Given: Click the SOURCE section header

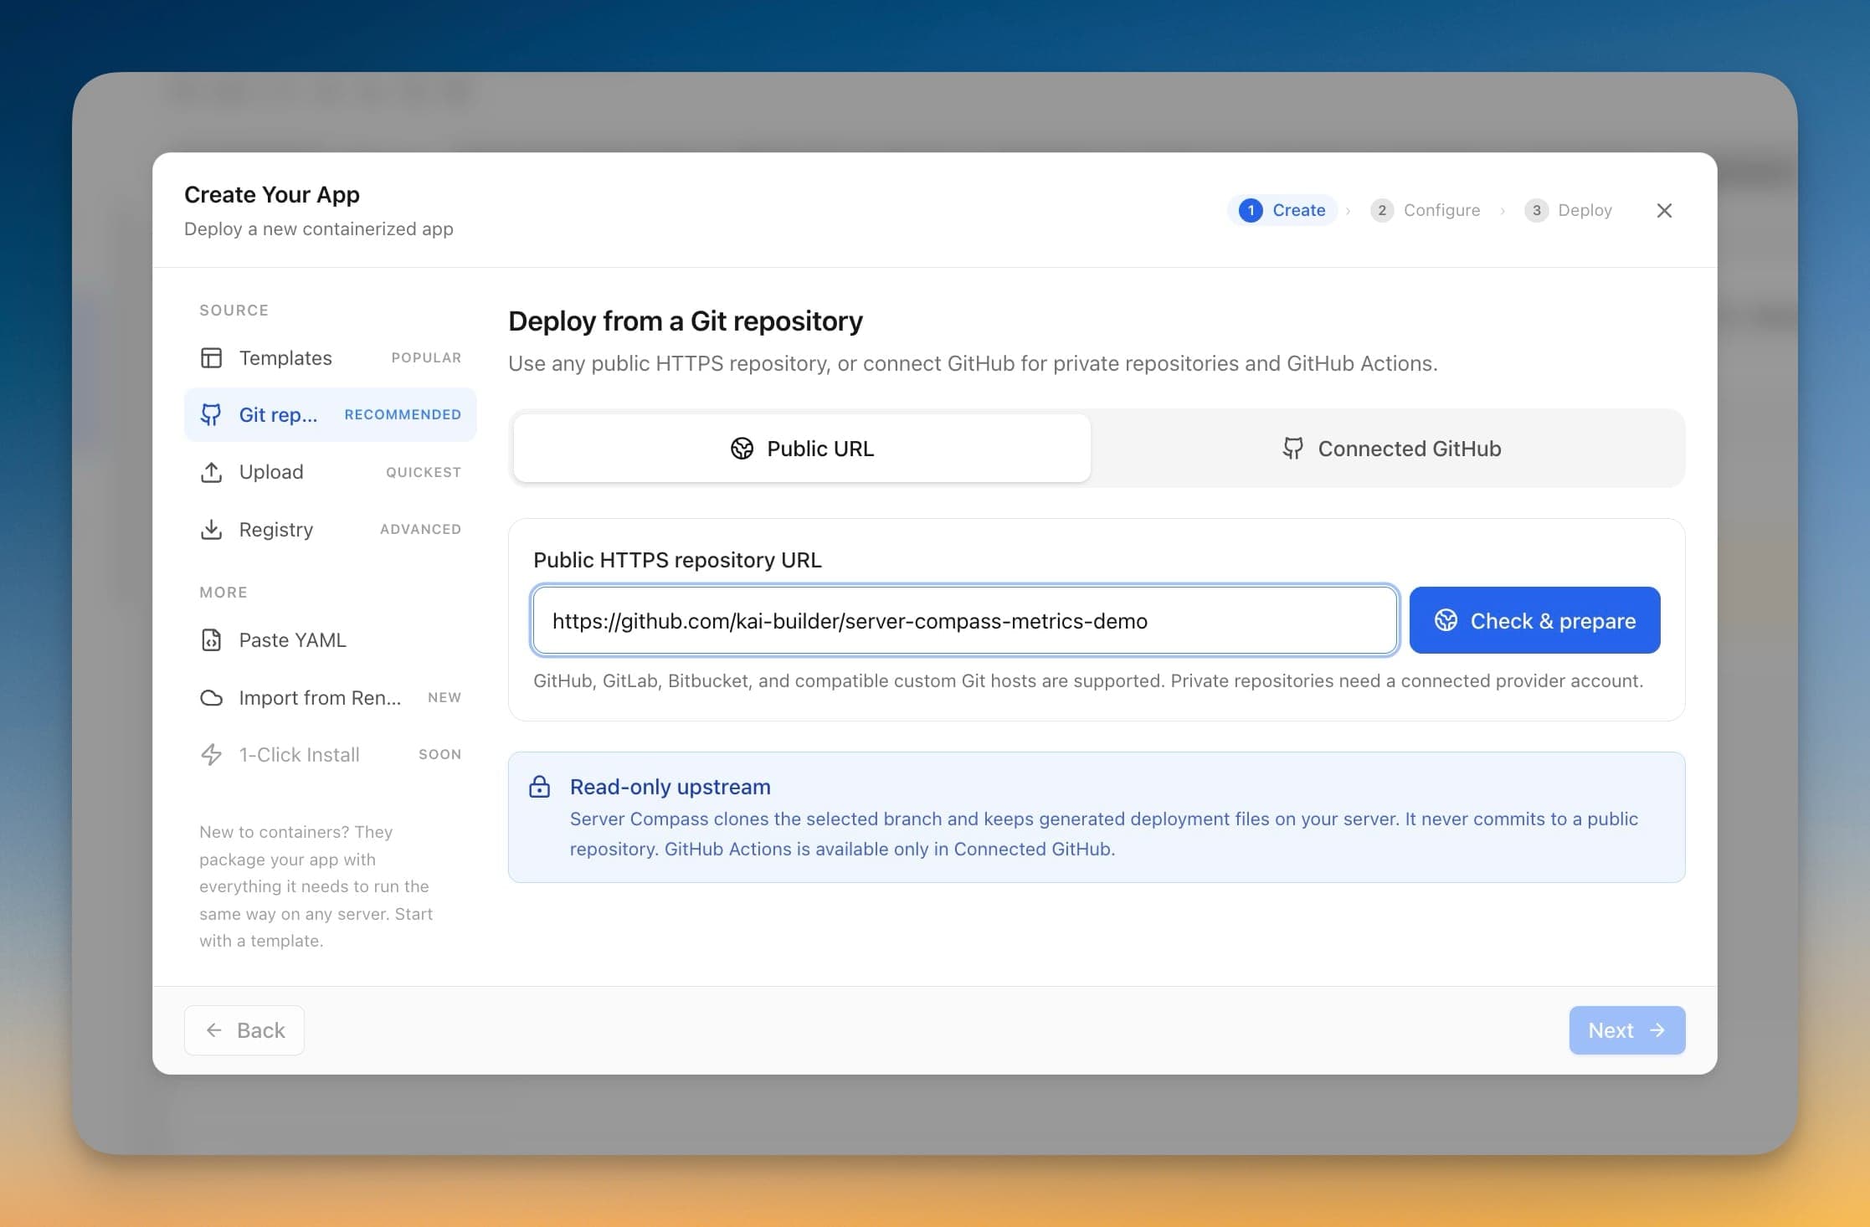Looking at the screenshot, I should click(234, 311).
